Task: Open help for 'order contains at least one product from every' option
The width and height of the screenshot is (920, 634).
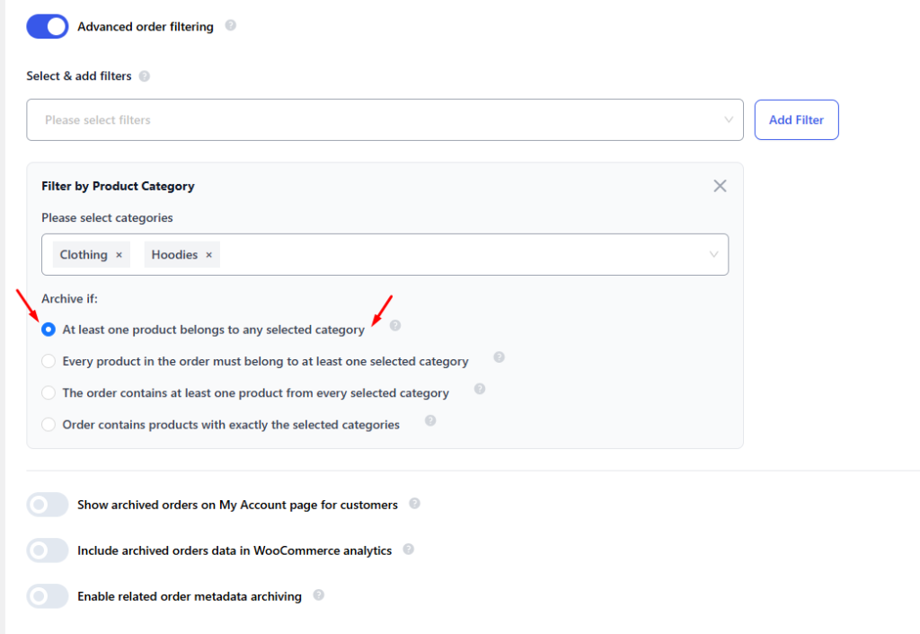Action: pos(480,389)
